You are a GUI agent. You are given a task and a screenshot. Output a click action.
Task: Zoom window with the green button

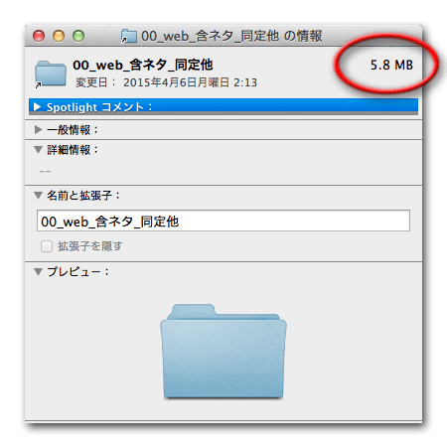coord(78,36)
